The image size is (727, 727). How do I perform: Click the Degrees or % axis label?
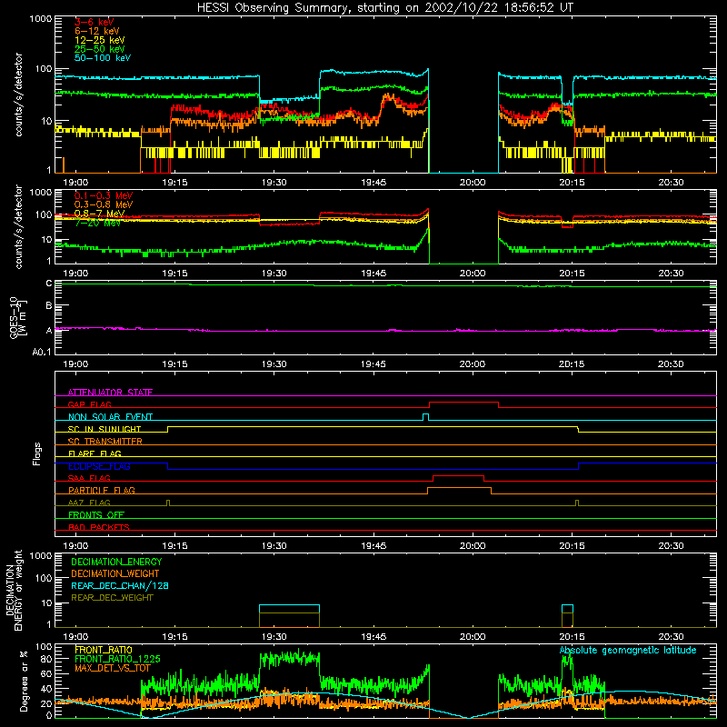pyautogui.click(x=24, y=682)
